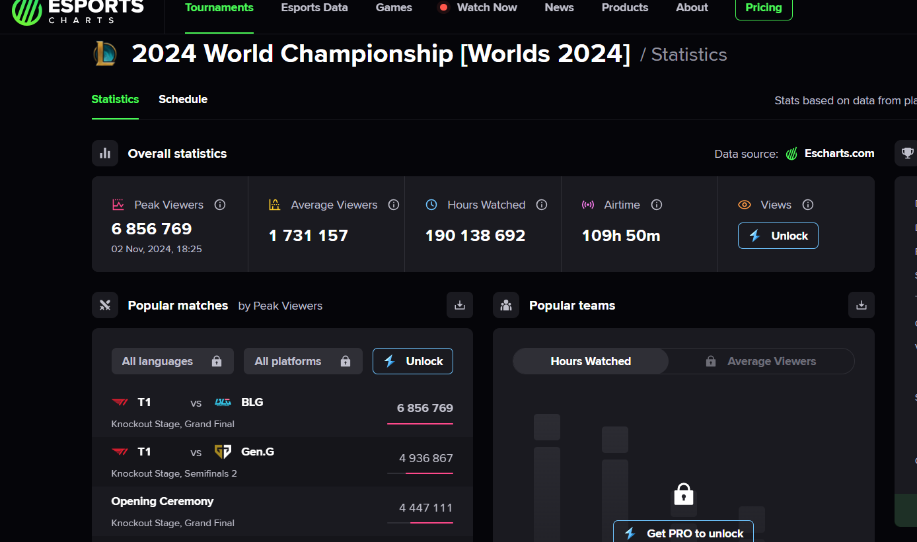Select the Hours Watched toggle option
Viewport: 917px width, 542px height.
pos(591,361)
